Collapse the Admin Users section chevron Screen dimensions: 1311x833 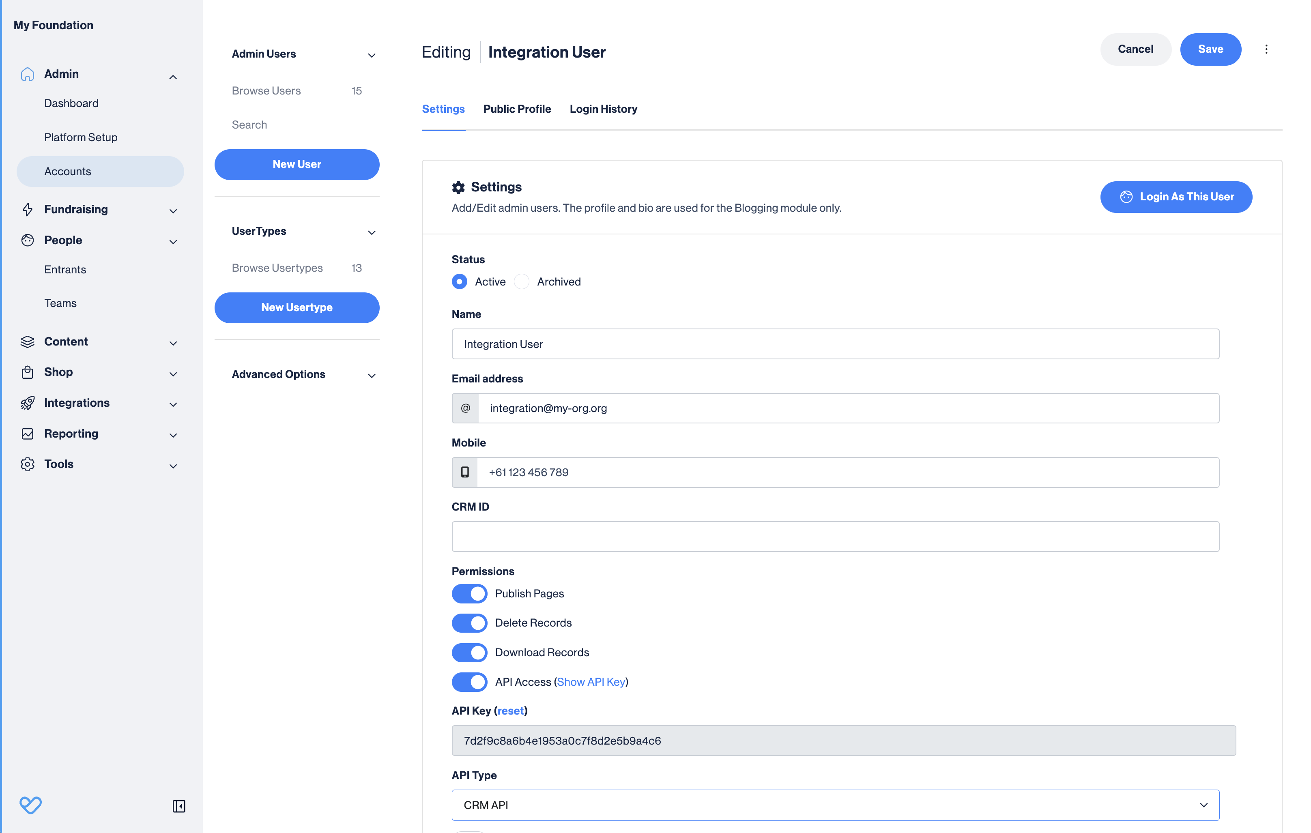(372, 55)
